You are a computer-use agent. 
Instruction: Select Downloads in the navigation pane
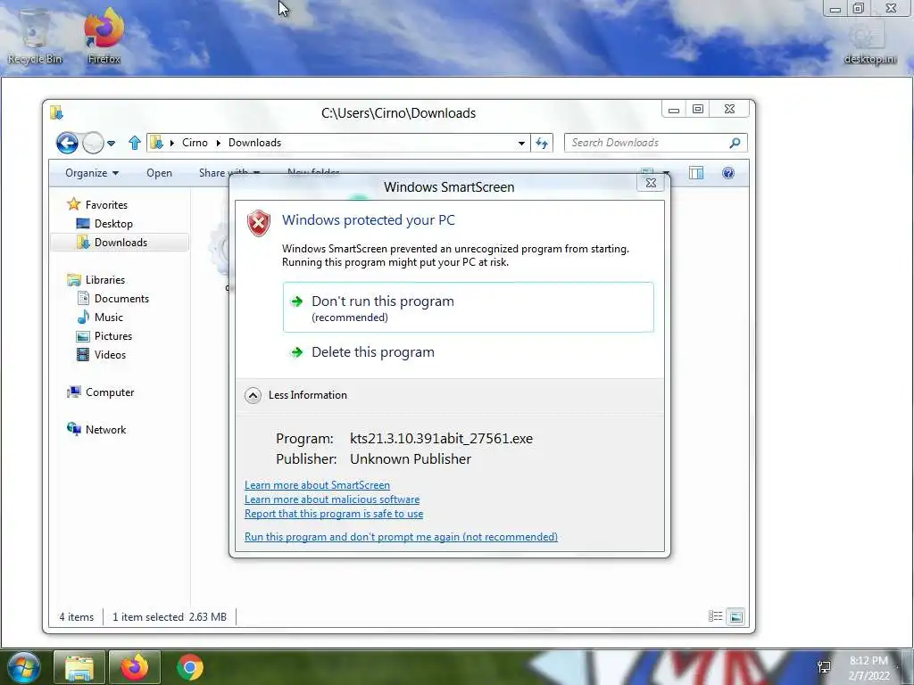click(120, 243)
